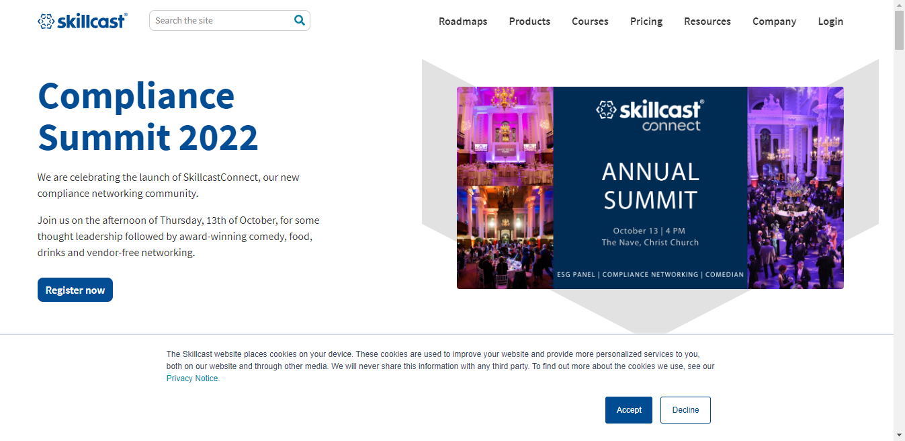Click the vertical scrollbar thumb

click(899, 30)
